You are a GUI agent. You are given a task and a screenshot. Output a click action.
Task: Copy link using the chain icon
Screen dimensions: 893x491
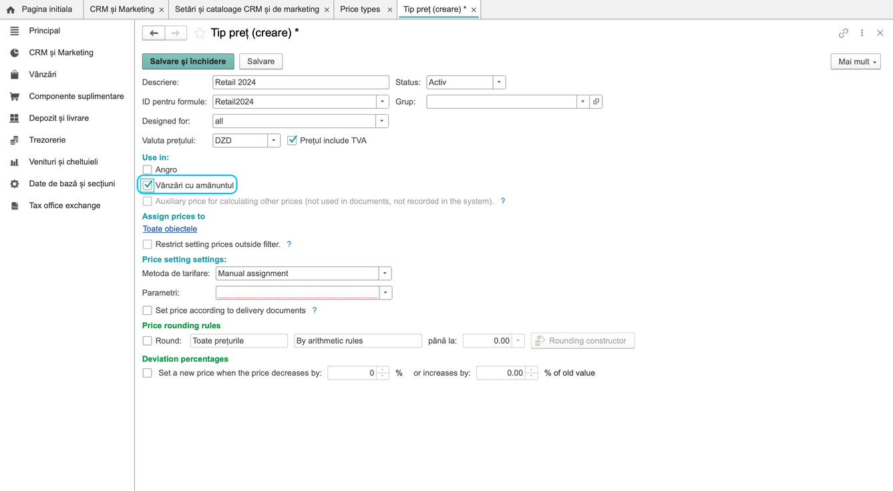[844, 33]
